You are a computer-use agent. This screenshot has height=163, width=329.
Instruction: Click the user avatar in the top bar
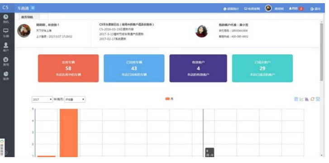(x=268, y=8)
